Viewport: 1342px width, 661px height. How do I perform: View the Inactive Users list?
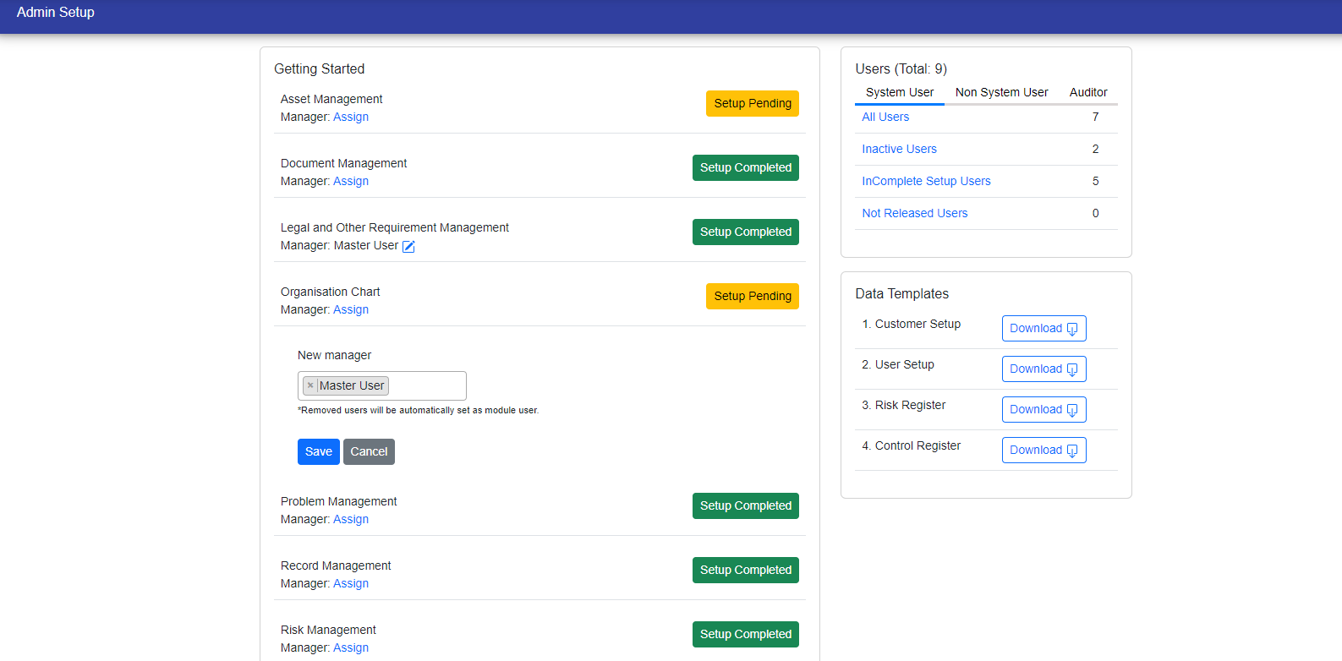(899, 149)
